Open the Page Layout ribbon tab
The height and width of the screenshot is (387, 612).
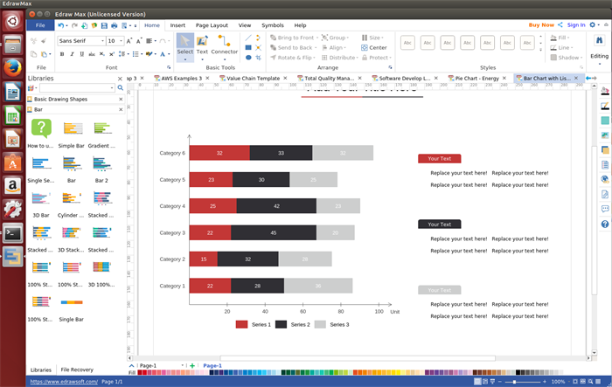point(212,25)
